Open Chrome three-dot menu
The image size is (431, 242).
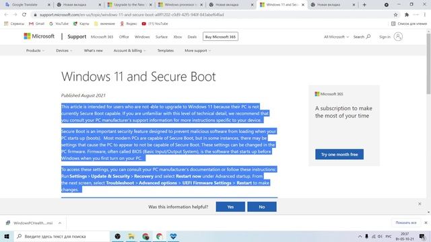click(x=425, y=15)
